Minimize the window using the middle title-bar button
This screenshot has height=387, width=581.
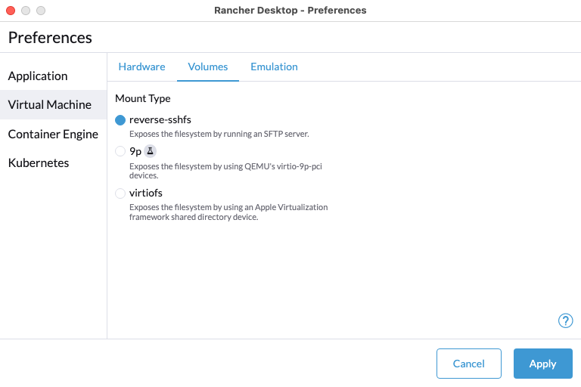25,11
